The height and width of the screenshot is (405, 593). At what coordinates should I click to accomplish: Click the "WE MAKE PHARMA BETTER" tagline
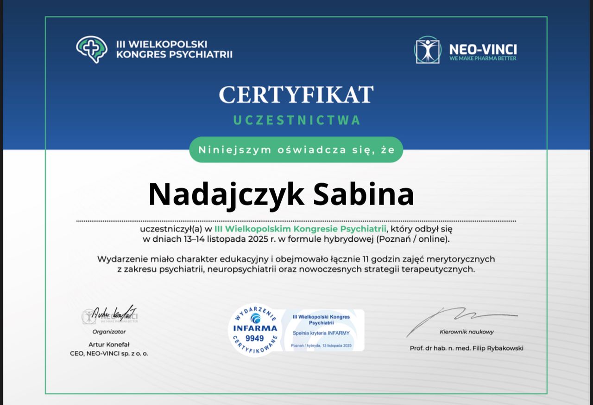(x=483, y=58)
